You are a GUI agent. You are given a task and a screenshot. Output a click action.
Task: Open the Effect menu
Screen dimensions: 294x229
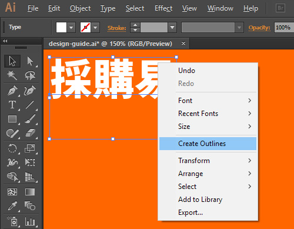coord(163,8)
